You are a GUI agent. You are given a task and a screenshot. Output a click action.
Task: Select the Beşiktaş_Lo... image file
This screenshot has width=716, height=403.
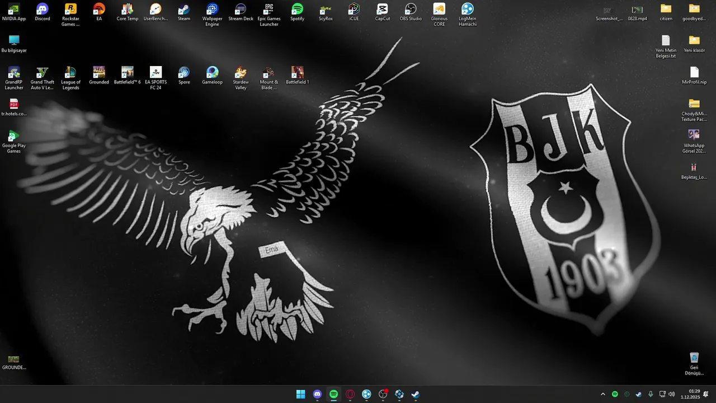pos(694,171)
